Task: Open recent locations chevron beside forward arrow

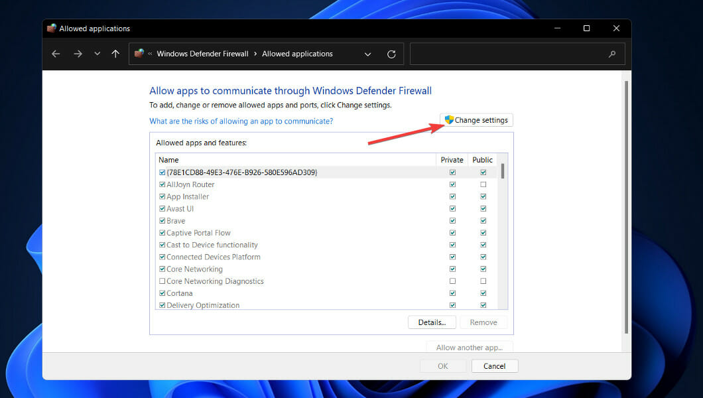Action: pos(97,54)
